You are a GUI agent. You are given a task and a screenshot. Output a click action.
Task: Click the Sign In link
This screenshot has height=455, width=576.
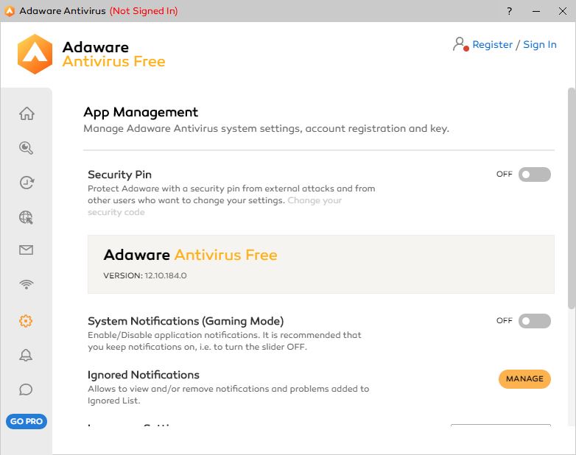(540, 44)
